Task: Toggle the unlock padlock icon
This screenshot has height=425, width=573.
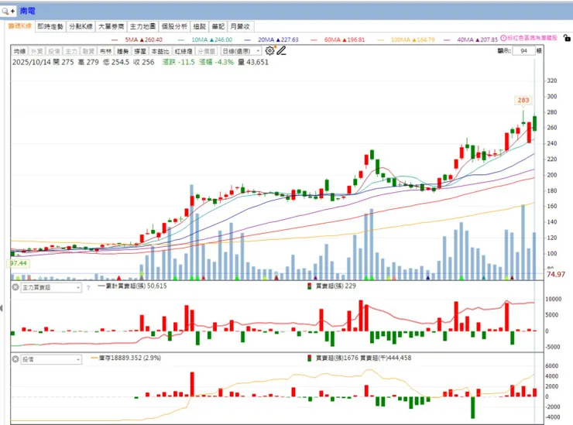Action: click(567, 38)
